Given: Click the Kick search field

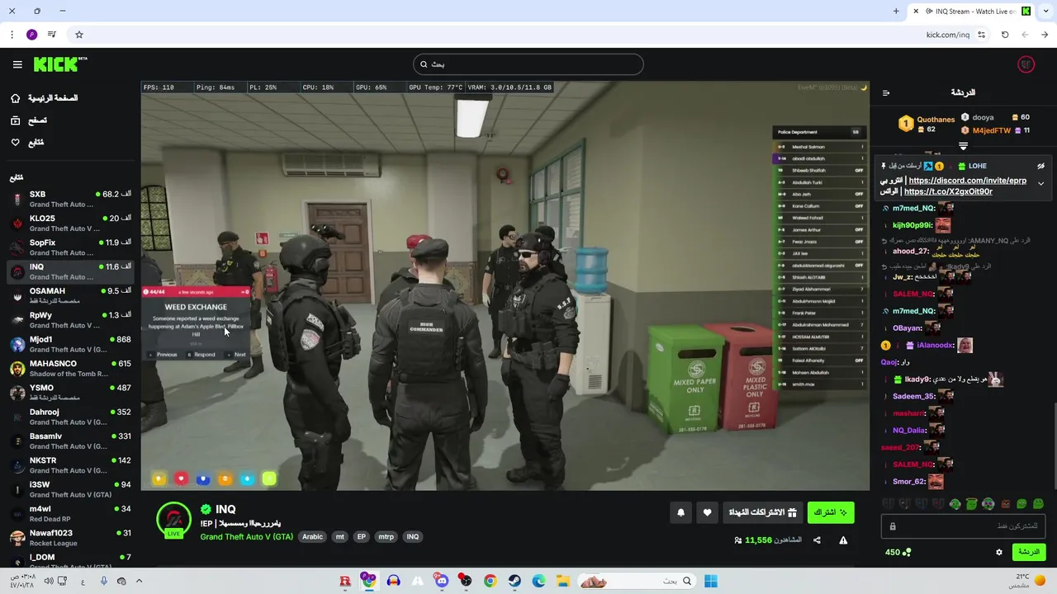Looking at the screenshot, I should 528,64.
